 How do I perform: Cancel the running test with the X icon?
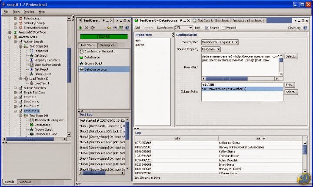(87, 28)
